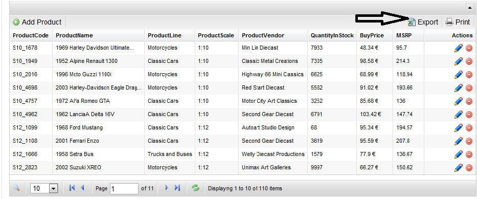Edit the S10_4698 Harley-Davidson Eagle row
Image resolution: width=477 pixels, height=199 pixels.
point(458,88)
